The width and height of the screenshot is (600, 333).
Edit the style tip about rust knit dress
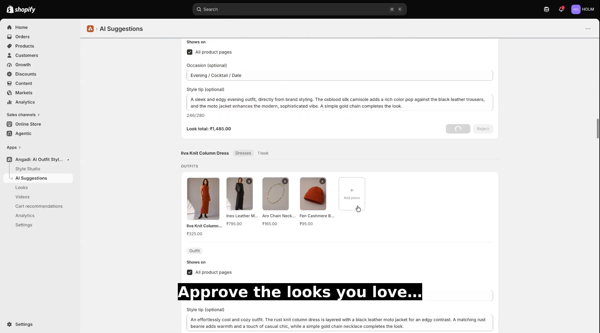[x=340, y=323]
